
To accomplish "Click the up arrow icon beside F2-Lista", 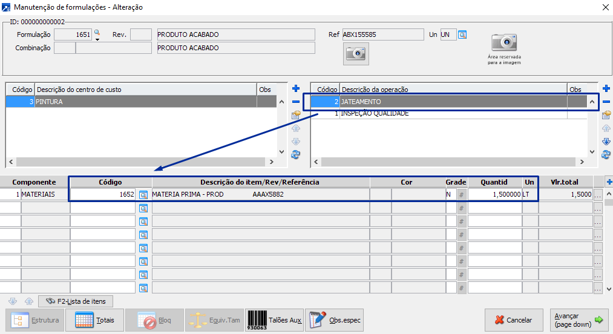I will [x=29, y=301].
